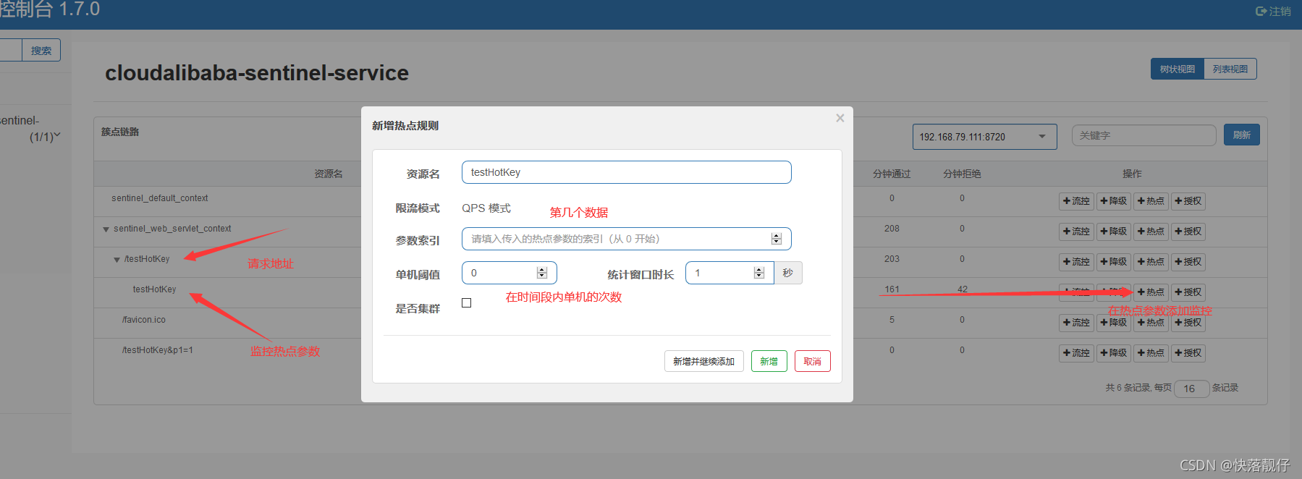Add 热点 for /favicon.ico row
1302x479 pixels.
coord(1151,323)
